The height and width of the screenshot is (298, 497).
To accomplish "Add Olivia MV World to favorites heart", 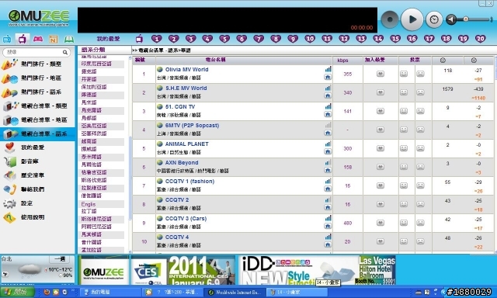I will coord(381,74).
